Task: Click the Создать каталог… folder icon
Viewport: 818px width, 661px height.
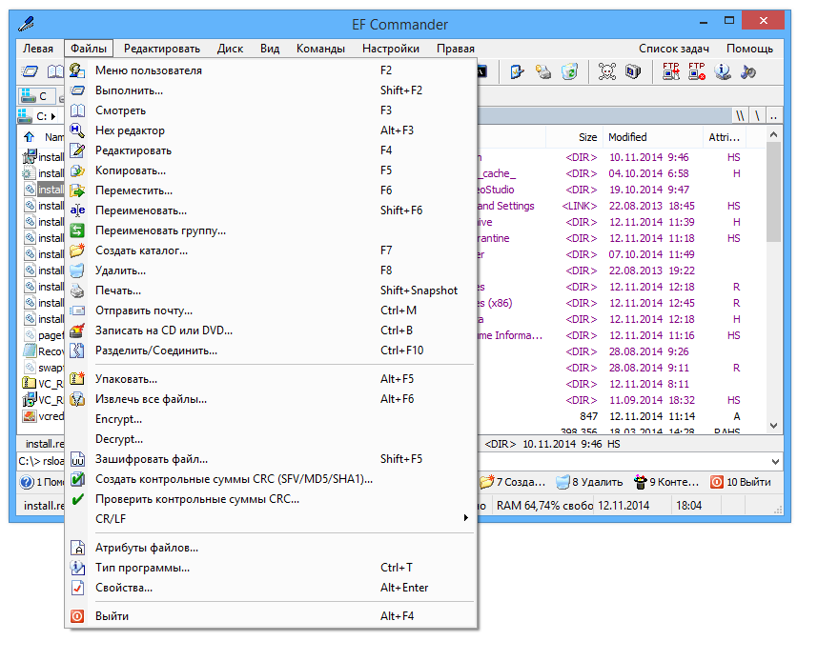Action: (x=78, y=250)
